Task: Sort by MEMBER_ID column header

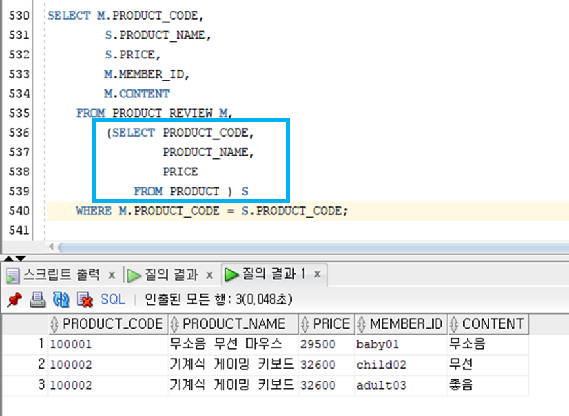Action: (401, 324)
